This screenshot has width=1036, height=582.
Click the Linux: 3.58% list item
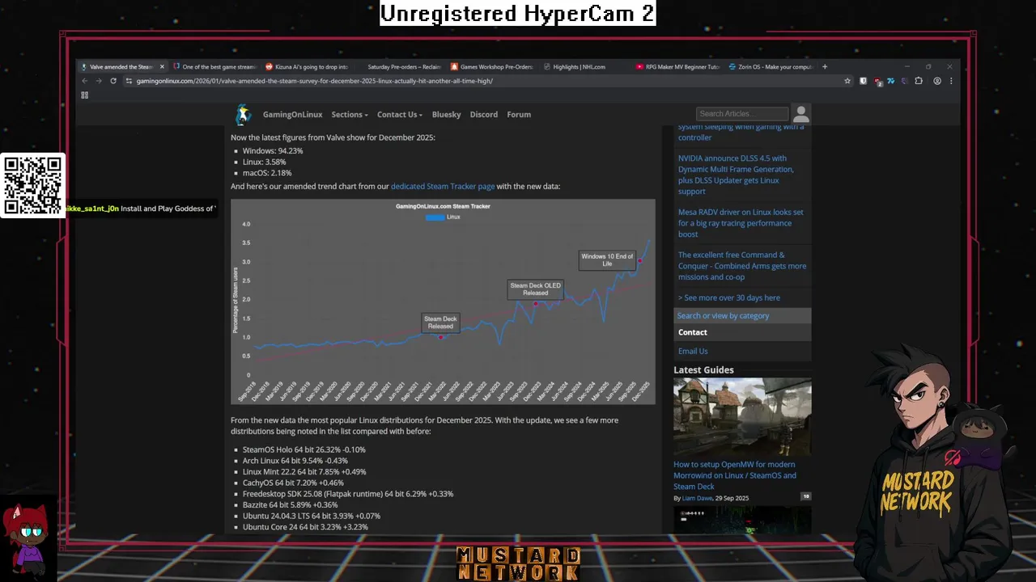[265, 162]
